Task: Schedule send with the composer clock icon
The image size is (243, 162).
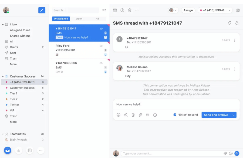Action: click(155, 115)
